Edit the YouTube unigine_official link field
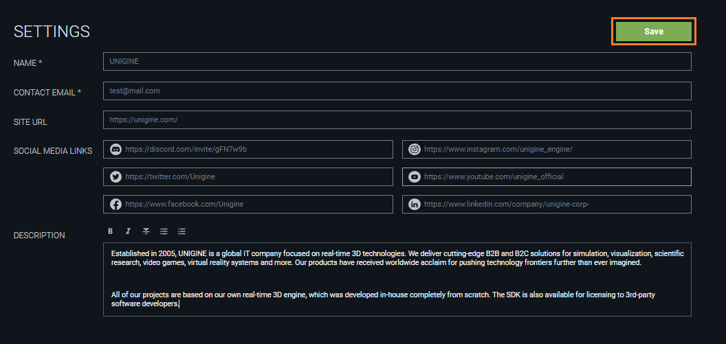Viewport: 726px width, 344px height. [547, 176]
